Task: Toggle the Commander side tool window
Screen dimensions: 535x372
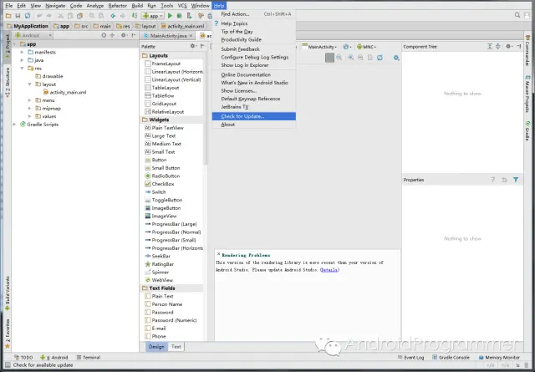Action: coord(527,50)
